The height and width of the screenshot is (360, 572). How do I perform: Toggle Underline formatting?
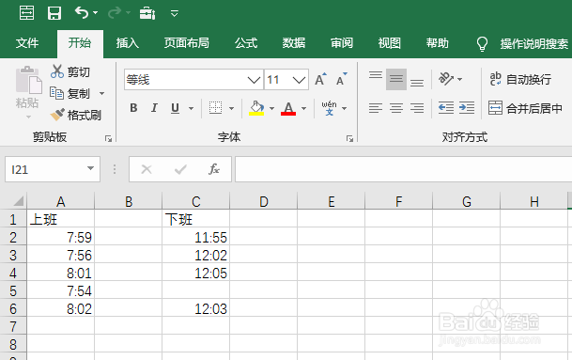(175, 108)
